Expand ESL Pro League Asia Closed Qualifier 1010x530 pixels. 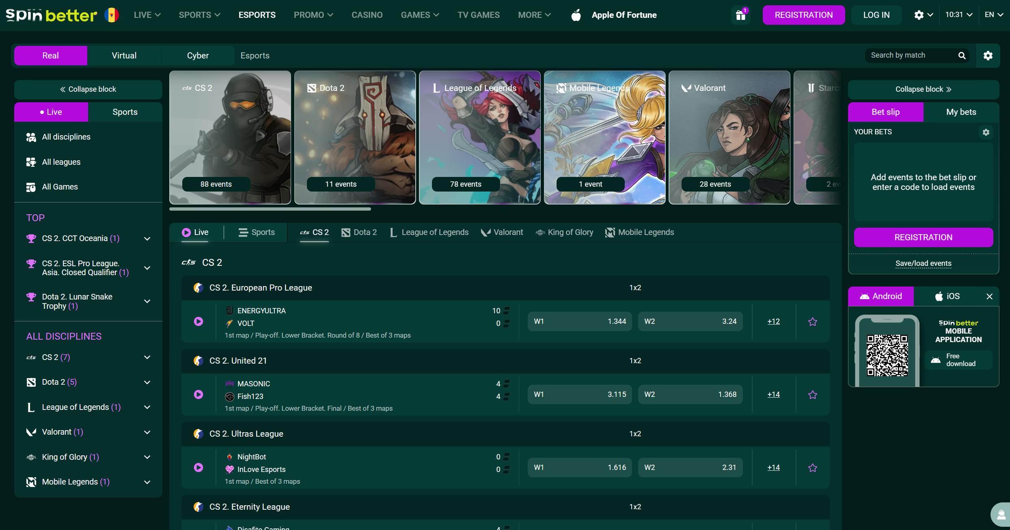[147, 268]
